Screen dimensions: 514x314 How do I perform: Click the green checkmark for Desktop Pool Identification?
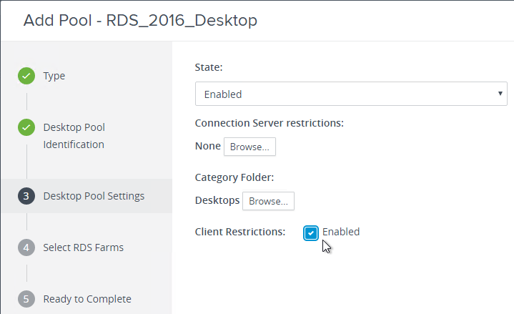26,127
